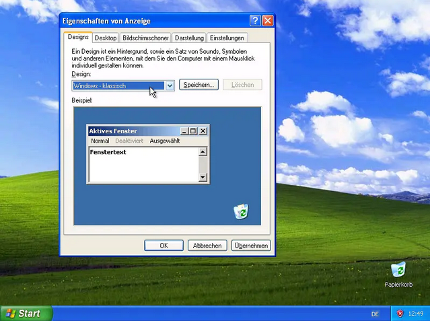The height and width of the screenshot is (321, 430).
Task: Click the Beispiel: label
Action: [x=81, y=100]
